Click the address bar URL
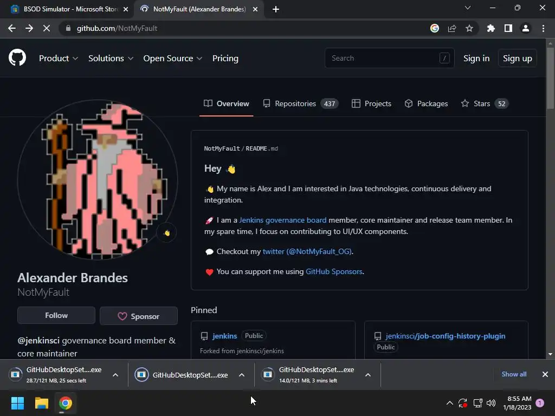 [117, 28]
